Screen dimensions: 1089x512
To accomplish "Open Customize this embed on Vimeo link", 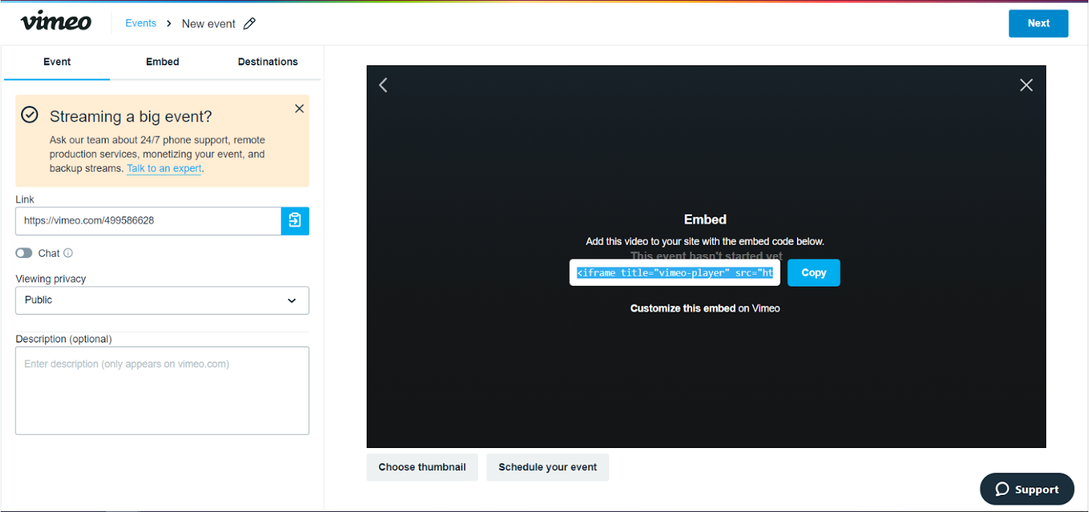I will click(705, 308).
